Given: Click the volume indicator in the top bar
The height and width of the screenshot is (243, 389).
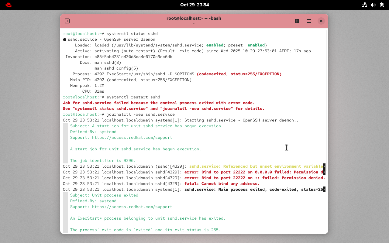Looking at the screenshot, I should point(373,5).
